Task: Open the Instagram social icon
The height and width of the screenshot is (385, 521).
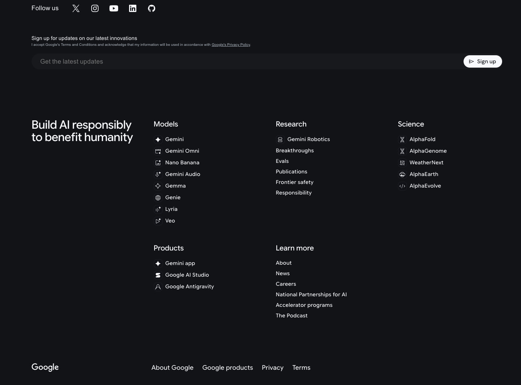Action: coord(95,8)
